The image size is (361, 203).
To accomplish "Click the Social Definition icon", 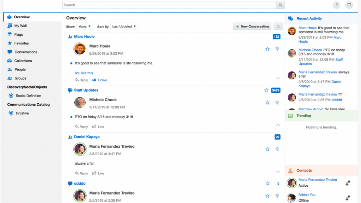I will click(11, 96).
